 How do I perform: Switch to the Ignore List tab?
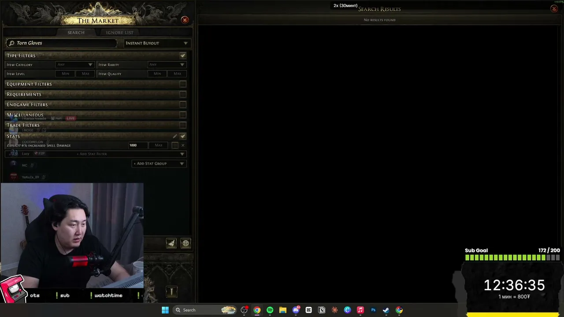[119, 33]
